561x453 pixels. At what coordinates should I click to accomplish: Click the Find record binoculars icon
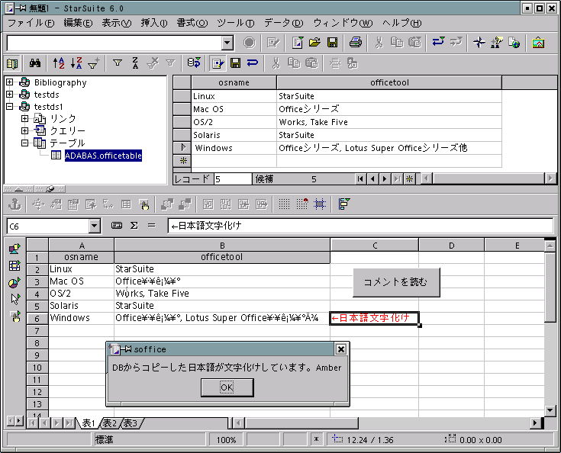point(35,63)
